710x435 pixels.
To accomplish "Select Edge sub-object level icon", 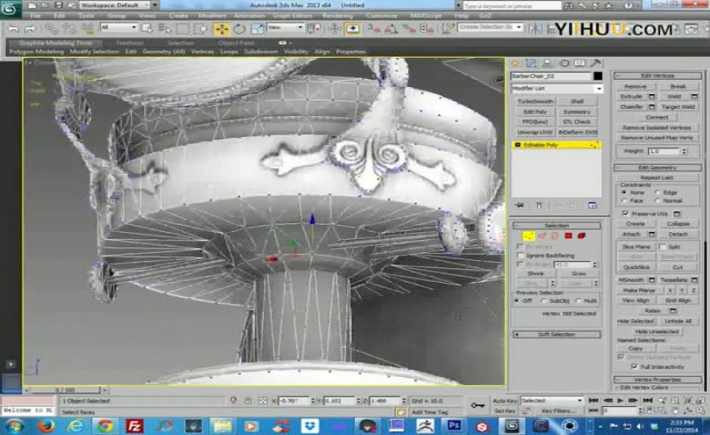I will (x=542, y=235).
